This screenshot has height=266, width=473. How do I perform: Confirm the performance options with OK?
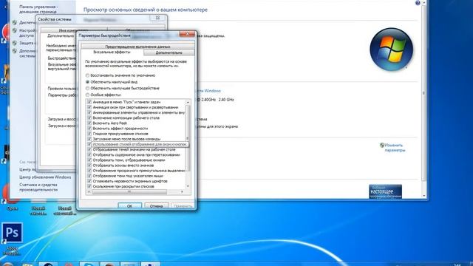click(x=129, y=206)
